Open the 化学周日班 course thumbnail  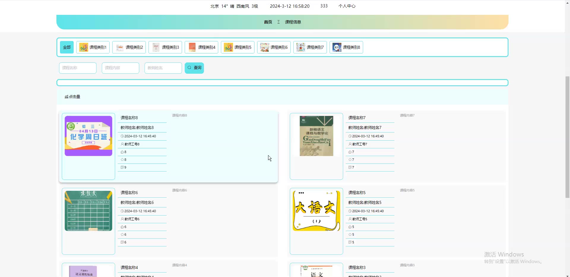pos(88,136)
